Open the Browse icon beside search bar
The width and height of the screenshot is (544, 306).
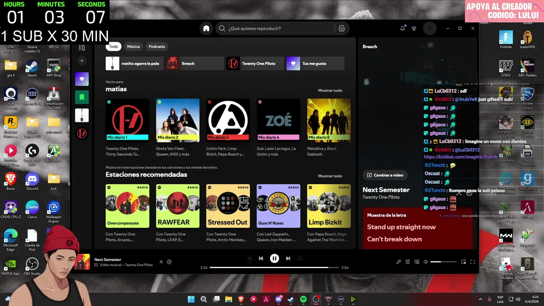[341, 28]
